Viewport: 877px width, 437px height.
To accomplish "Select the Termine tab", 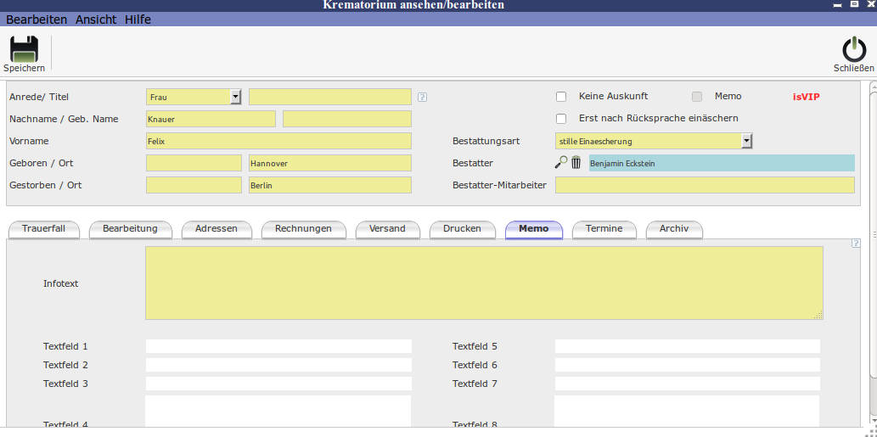I will coord(604,229).
